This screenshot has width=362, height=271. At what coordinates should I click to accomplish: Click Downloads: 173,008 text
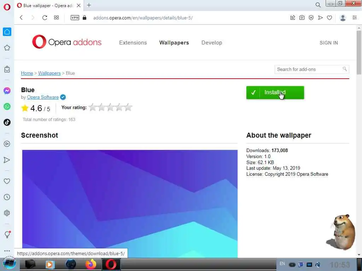(267, 150)
